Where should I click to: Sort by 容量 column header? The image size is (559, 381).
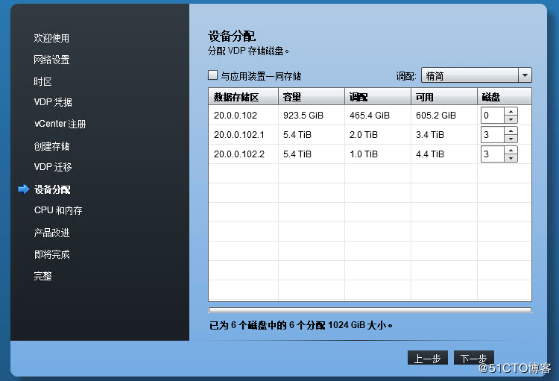pos(312,97)
